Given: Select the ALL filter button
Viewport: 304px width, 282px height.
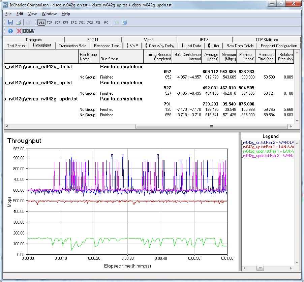Looking at the screenshot, I should coord(41,23).
